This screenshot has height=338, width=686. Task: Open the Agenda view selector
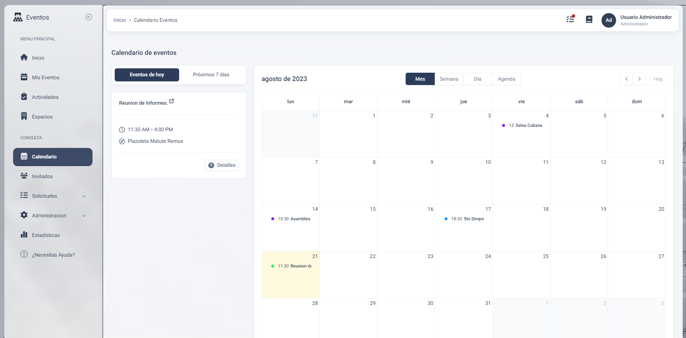click(x=506, y=79)
